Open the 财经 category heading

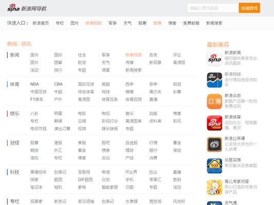tap(15, 143)
